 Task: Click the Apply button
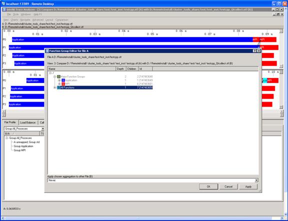pyautogui.click(x=248, y=186)
